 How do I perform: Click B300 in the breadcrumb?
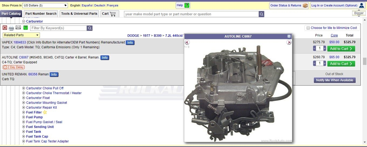[x=158, y=35]
